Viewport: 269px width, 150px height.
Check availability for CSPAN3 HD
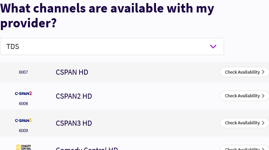click(242, 123)
